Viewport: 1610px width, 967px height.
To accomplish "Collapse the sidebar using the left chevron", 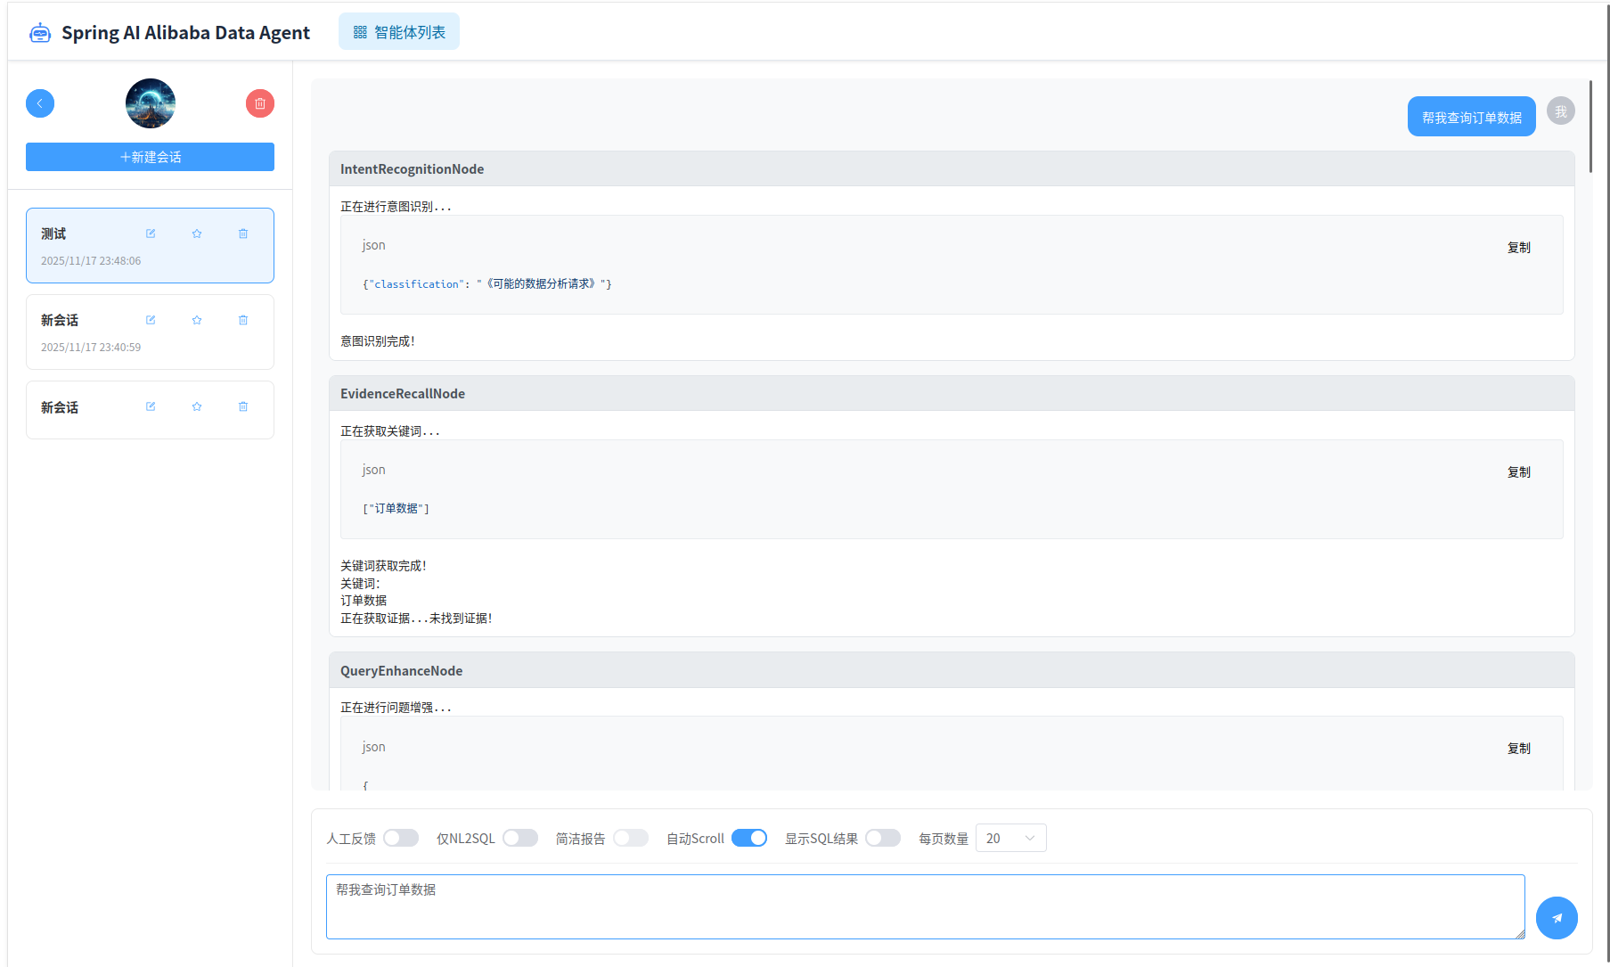I will [40, 103].
